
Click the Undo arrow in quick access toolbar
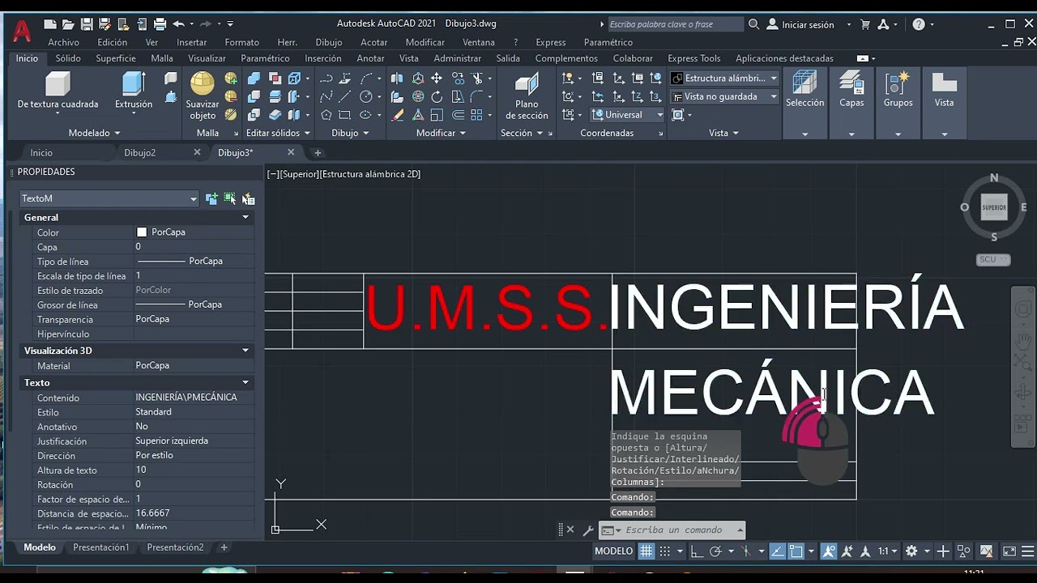(178, 24)
